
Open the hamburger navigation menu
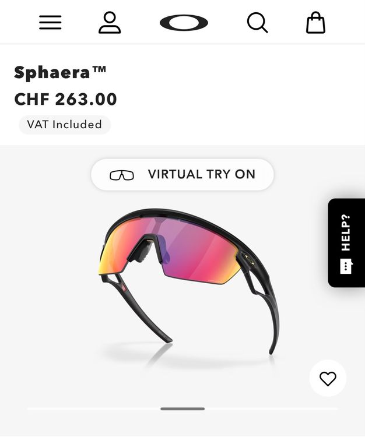point(50,22)
